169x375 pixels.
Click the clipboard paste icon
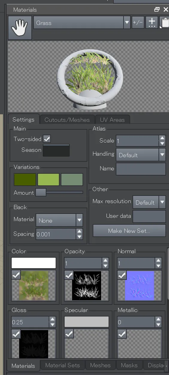pos(165,22)
